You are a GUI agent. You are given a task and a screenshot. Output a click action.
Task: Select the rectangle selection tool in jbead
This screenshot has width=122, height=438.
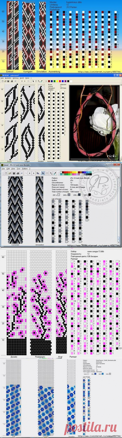click(x=47, y=173)
